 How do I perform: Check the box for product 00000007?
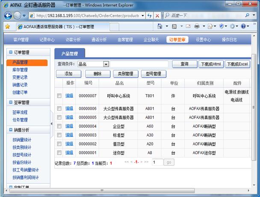click(59, 96)
